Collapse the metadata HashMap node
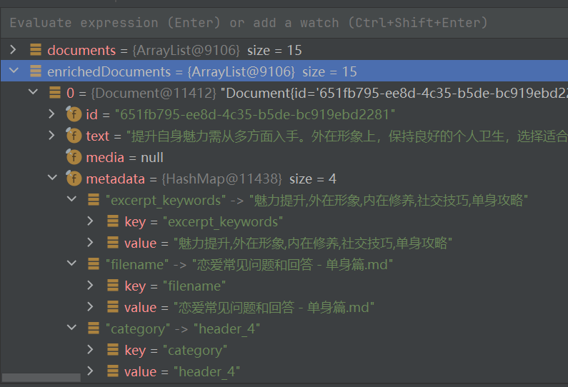Image resolution: width=568 pixels, height=387 pixels. tap(53, 178)
